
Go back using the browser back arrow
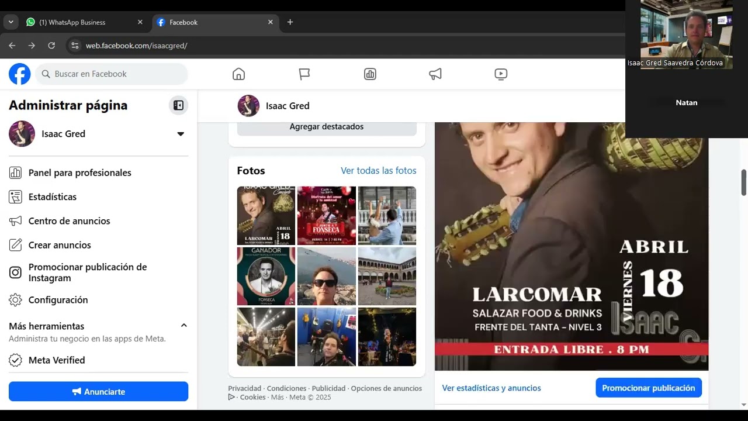point(12,45)
